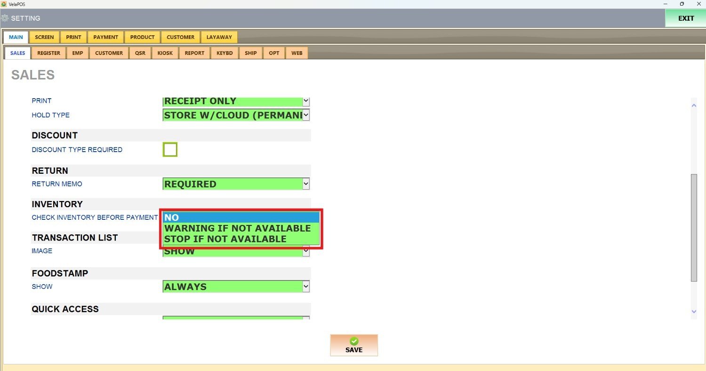
Task: Open the KIOSK sub-tab
Action: coord(165,53)
